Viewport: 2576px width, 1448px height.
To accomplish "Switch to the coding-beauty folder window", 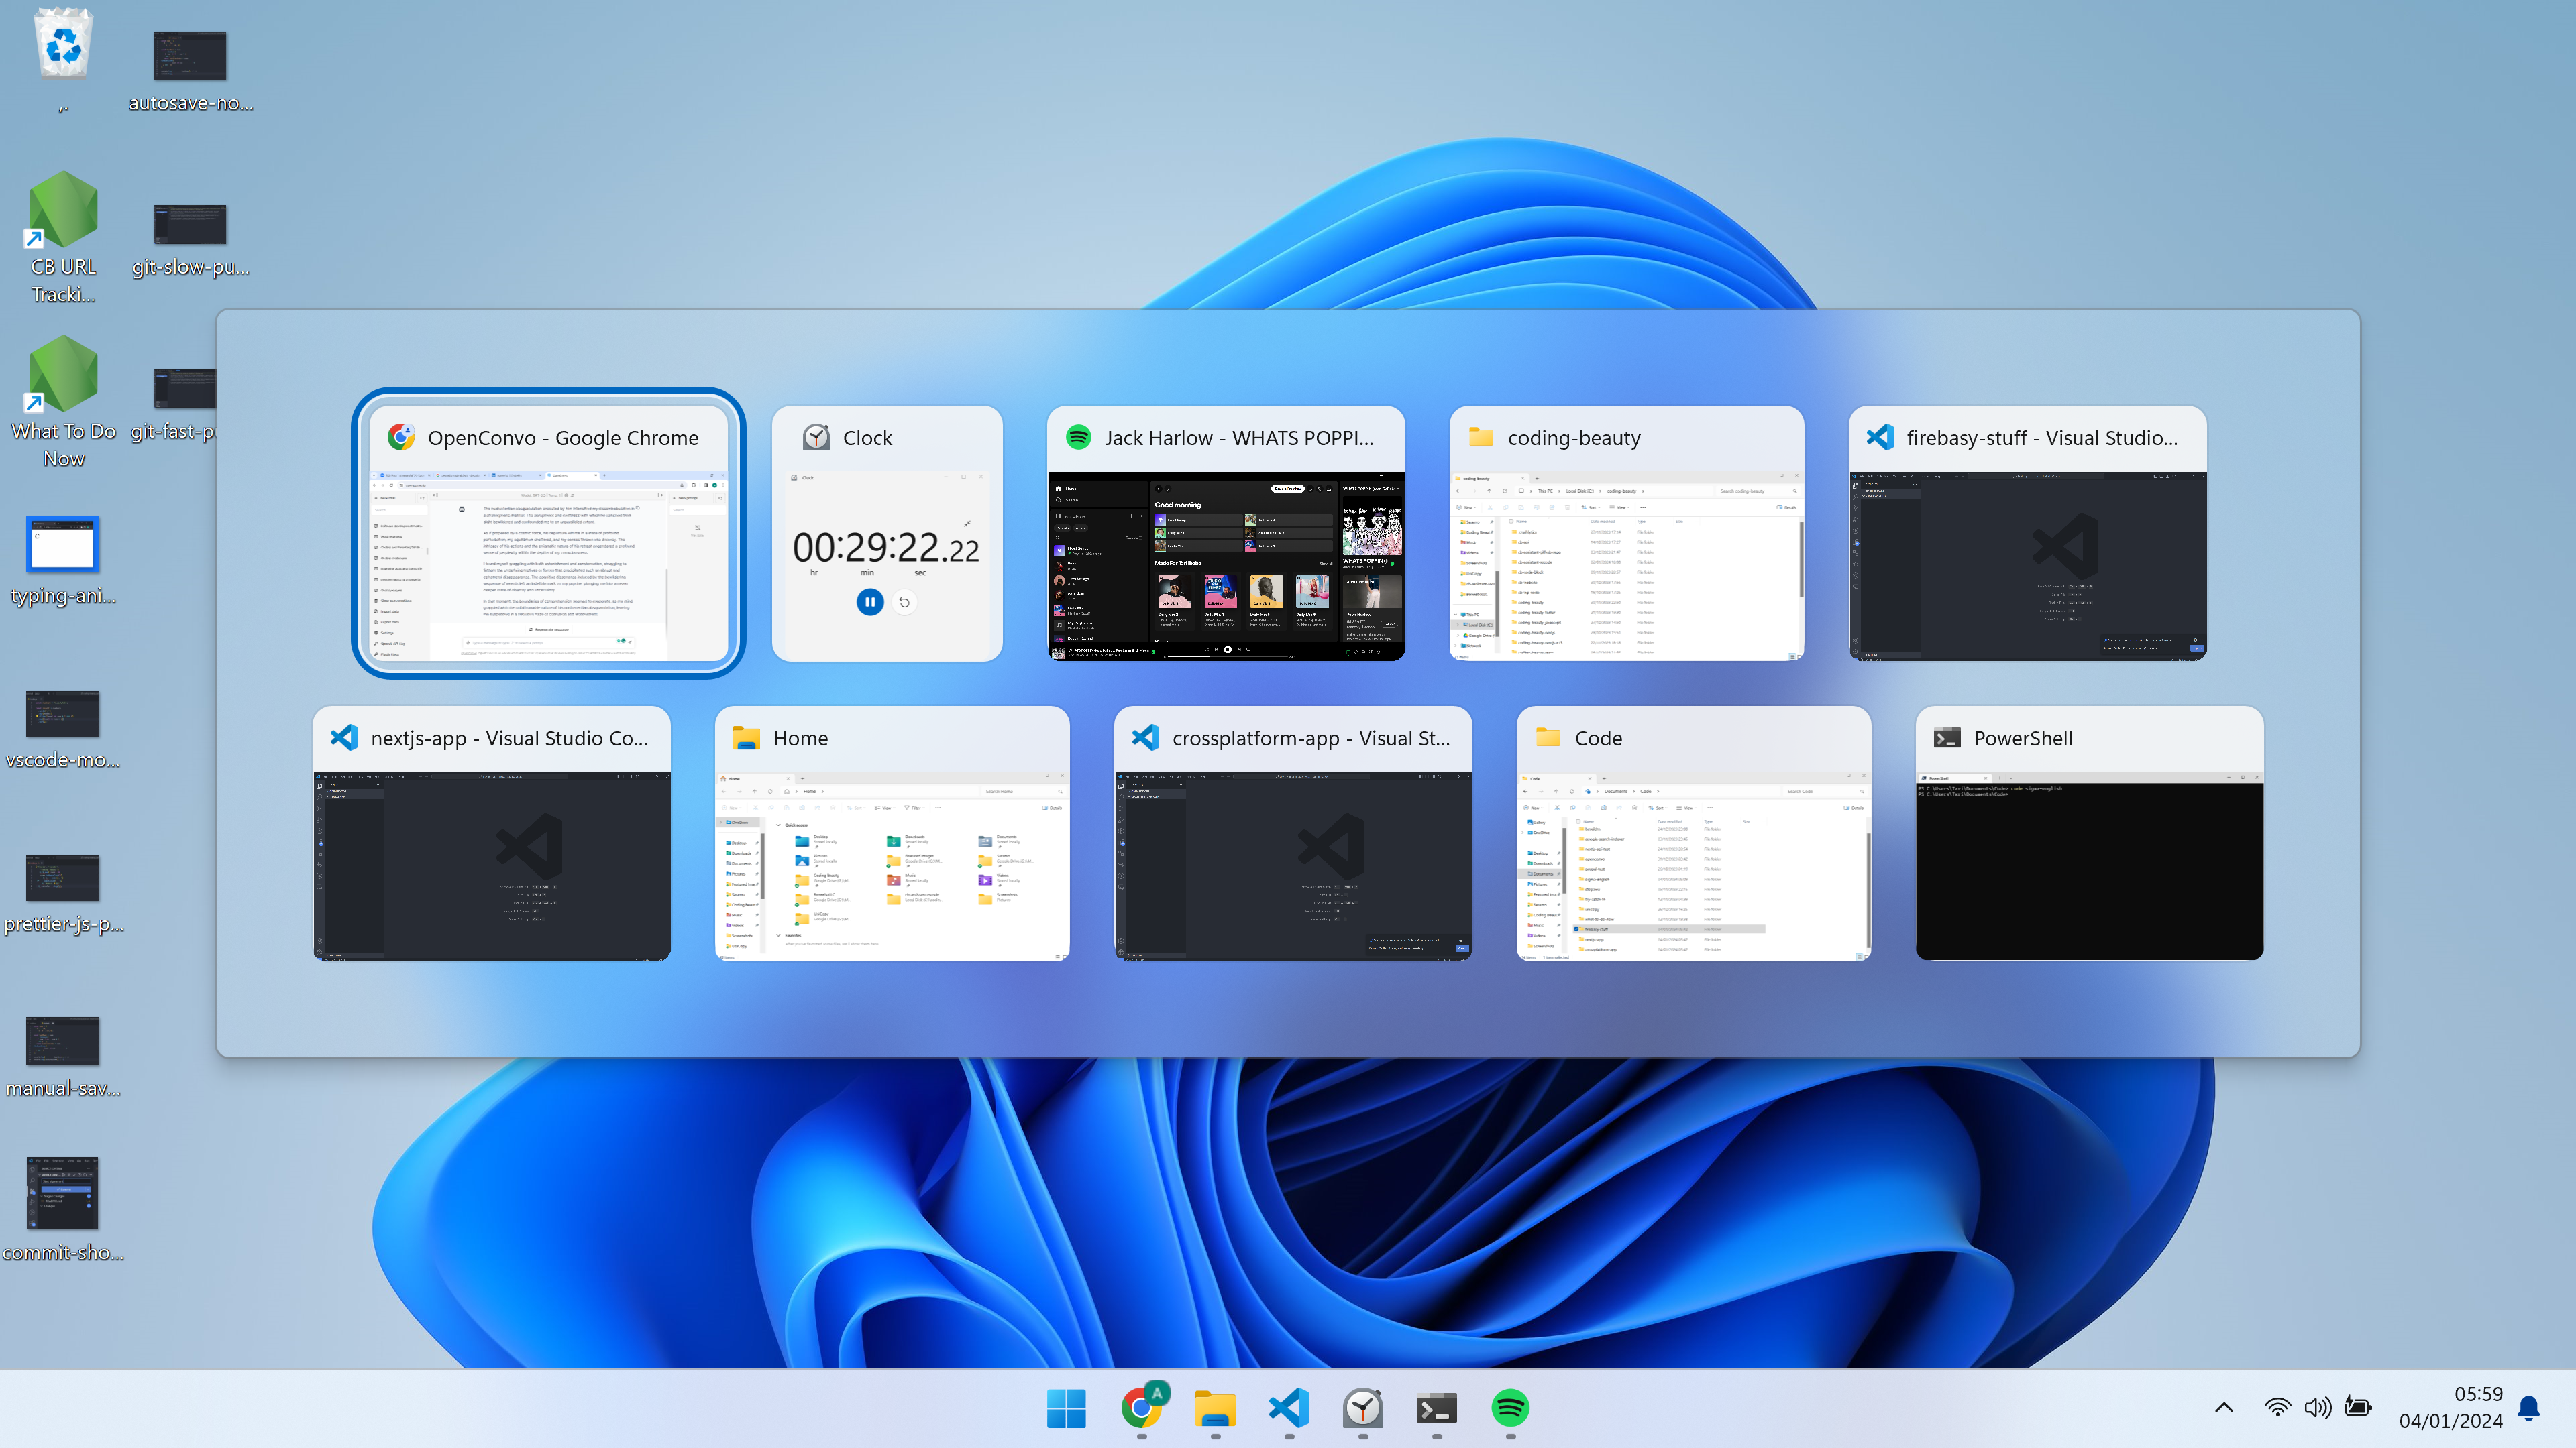I will coord(1626,533).
